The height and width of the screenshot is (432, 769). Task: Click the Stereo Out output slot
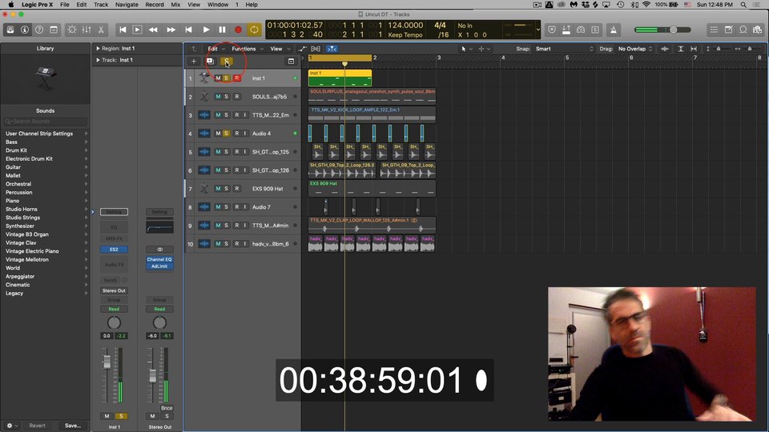point(114,290)
